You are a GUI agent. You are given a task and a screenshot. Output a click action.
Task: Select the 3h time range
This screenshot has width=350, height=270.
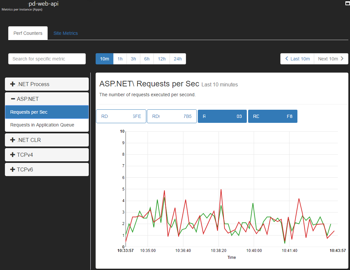click(133, 59)
